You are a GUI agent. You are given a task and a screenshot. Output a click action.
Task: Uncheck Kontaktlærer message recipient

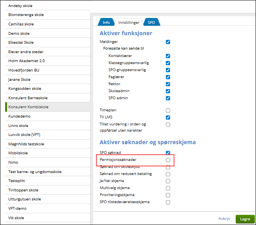pyautogui.click(x=168, y=56)
